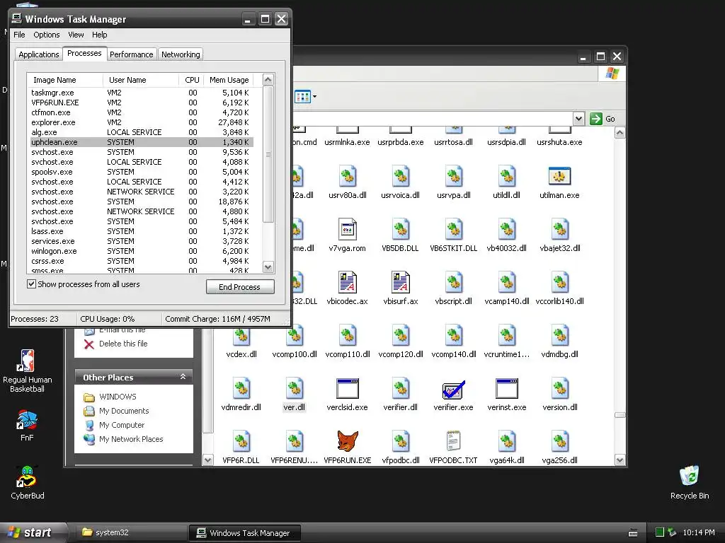Sort processes by CPU column header

191,80
